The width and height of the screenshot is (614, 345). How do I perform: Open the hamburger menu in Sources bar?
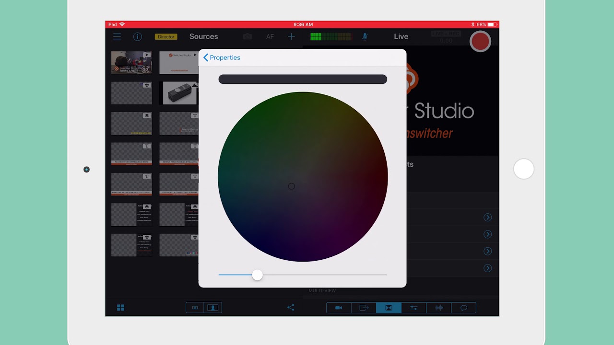click(117, 36)
